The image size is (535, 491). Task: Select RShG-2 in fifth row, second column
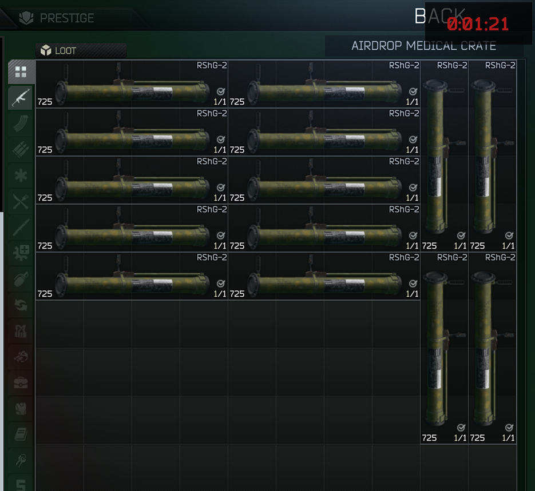[324, 276]
